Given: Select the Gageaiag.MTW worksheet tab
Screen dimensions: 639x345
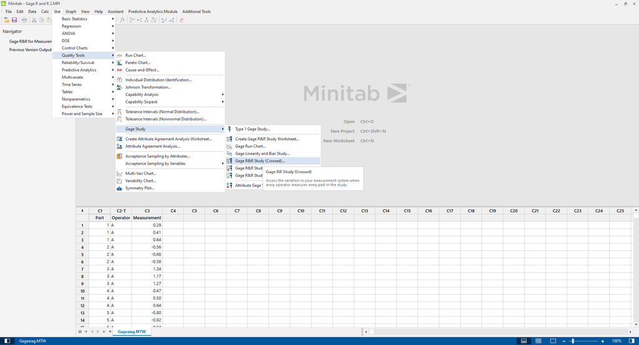Looking at the screenshot, I should tap(132, 331).
